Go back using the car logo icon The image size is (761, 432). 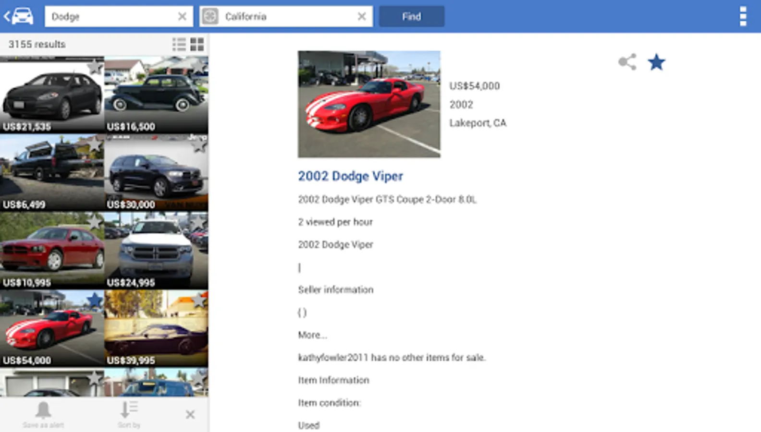coord(19,16)
